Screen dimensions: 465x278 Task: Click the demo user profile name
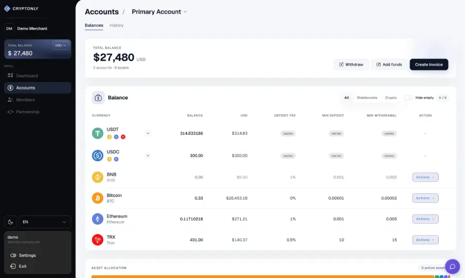13,237
